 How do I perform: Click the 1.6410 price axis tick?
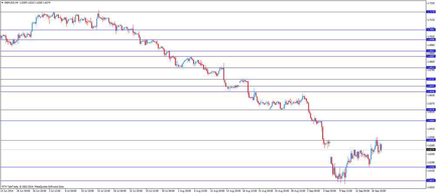(x=431, y=129)
